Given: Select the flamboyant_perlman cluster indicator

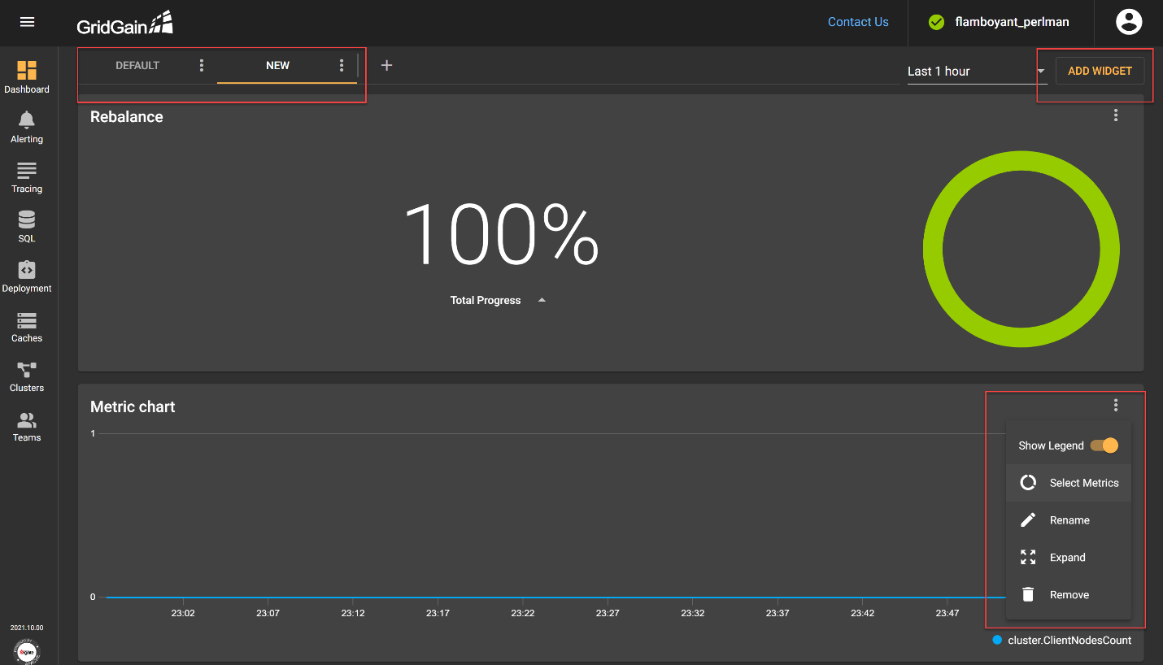Looking at the screenshot, I should point(1000,22).
